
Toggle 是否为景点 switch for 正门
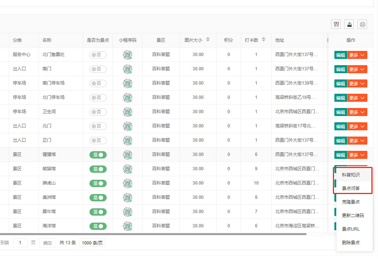tap(98, 140)
